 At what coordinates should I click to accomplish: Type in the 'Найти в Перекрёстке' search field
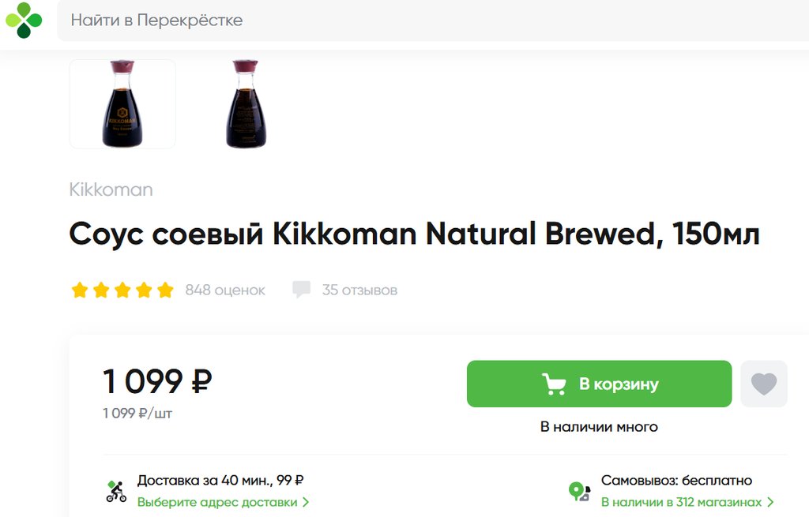(x=427, y=21)
